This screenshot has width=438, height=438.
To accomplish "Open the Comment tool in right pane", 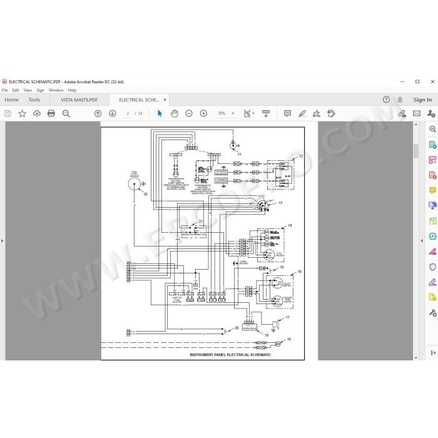I will [x=432, y=190].
